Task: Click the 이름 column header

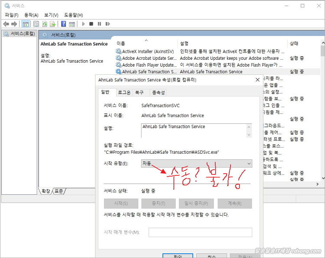Action: click(121, 43)
